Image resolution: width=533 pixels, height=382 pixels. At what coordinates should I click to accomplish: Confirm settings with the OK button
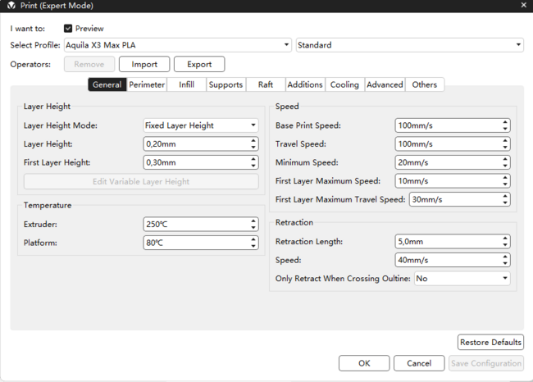coord(364,363)
